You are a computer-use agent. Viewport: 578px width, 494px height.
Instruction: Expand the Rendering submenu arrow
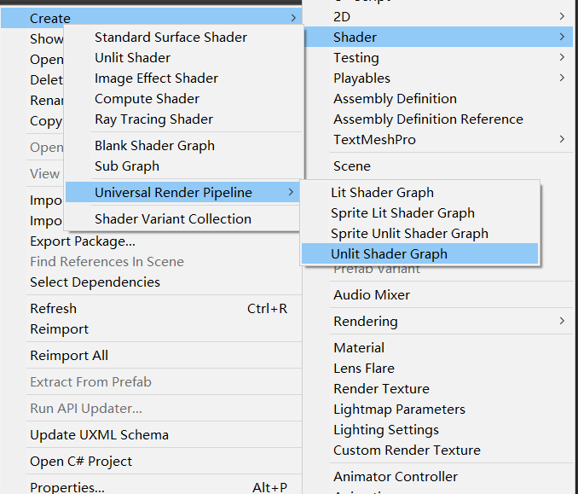coord(562,321)
